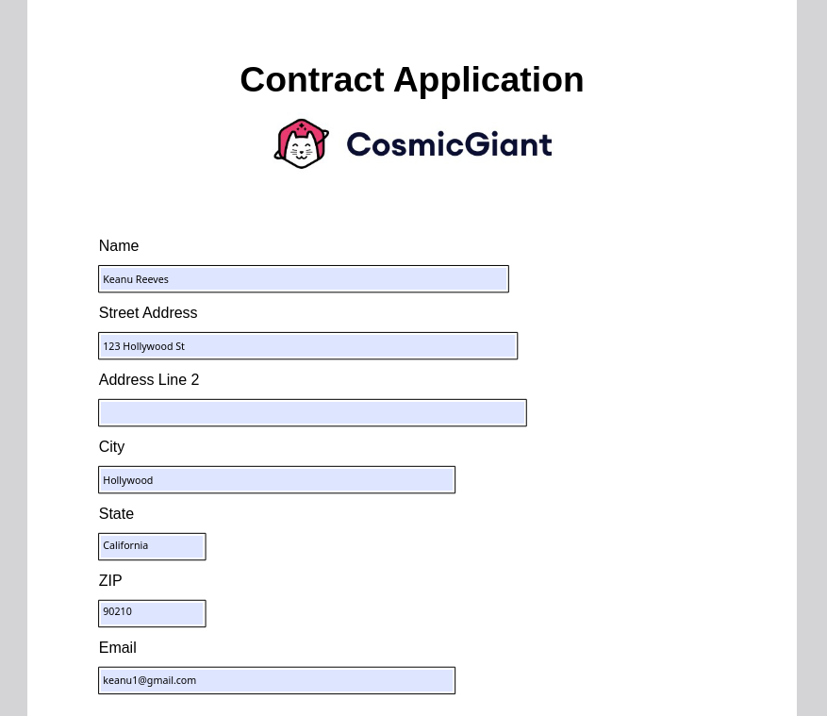Image resolution: width=827 pixels, height=716 pixels.
Task: Click the CosmicGiant wordmark text
Action: pyautogui.click(x=449, y=144)
